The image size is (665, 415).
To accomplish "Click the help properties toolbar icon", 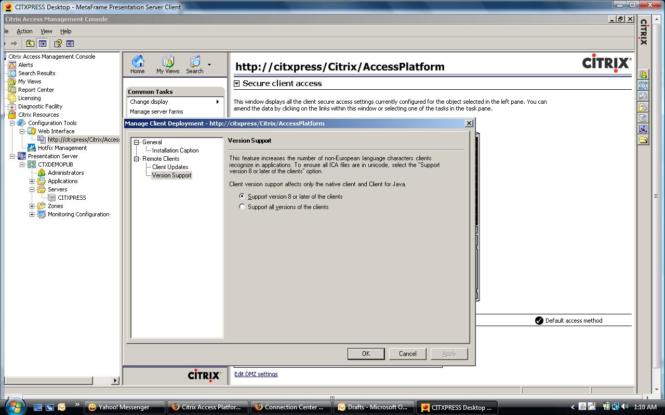I will pyautogui.click(x=58, y=44).
